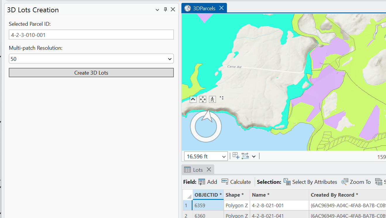The height and width of the screenshot is (218, 386).
Task: Open the 3D Lots Creation pane options menu
Action: [157, 10]
